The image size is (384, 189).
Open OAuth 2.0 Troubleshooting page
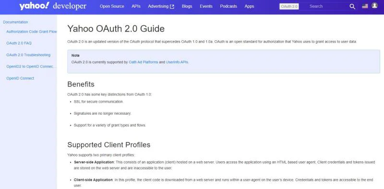click(28, 55)
